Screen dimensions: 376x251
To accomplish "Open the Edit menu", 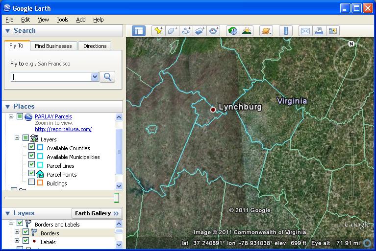I will coord(25,20).
